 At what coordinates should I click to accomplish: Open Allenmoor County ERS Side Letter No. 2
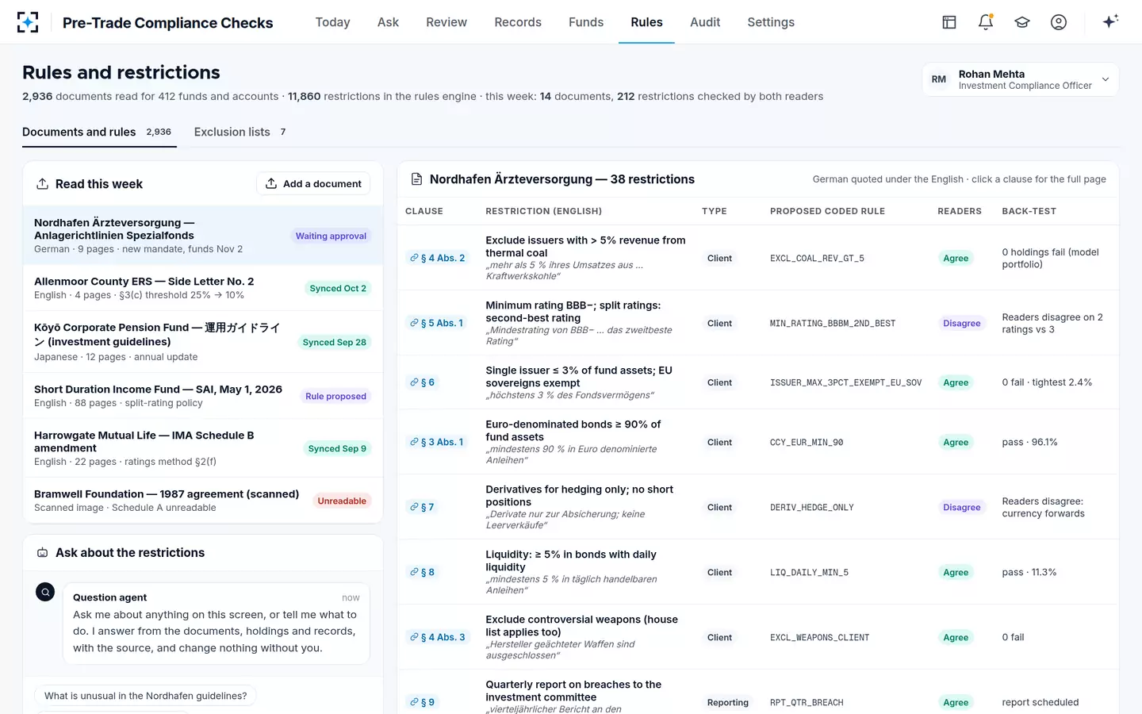tap(203, 288)
